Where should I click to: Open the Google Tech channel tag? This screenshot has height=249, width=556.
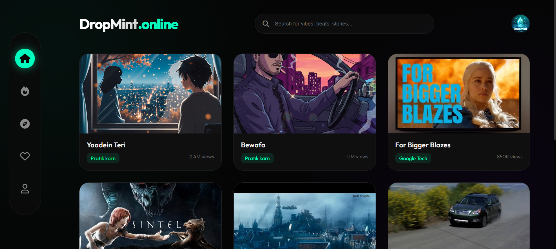pyautogui.click(x=413, y=158)
